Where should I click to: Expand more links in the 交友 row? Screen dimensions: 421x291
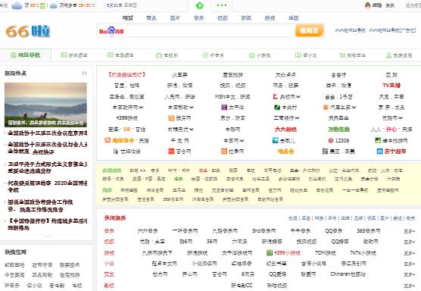409,274
